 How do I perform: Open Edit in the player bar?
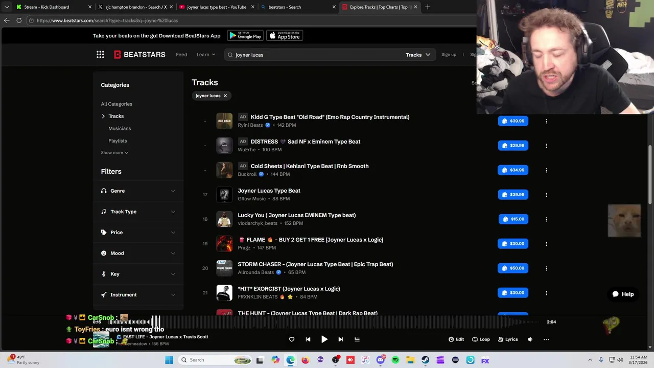(x=456, y=339)
